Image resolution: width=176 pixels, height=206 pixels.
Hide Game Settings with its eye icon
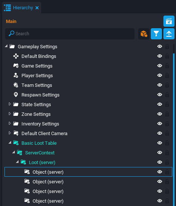[160, 66]
